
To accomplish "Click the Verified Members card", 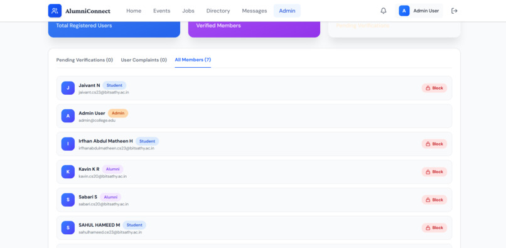I will coord(254,29).
